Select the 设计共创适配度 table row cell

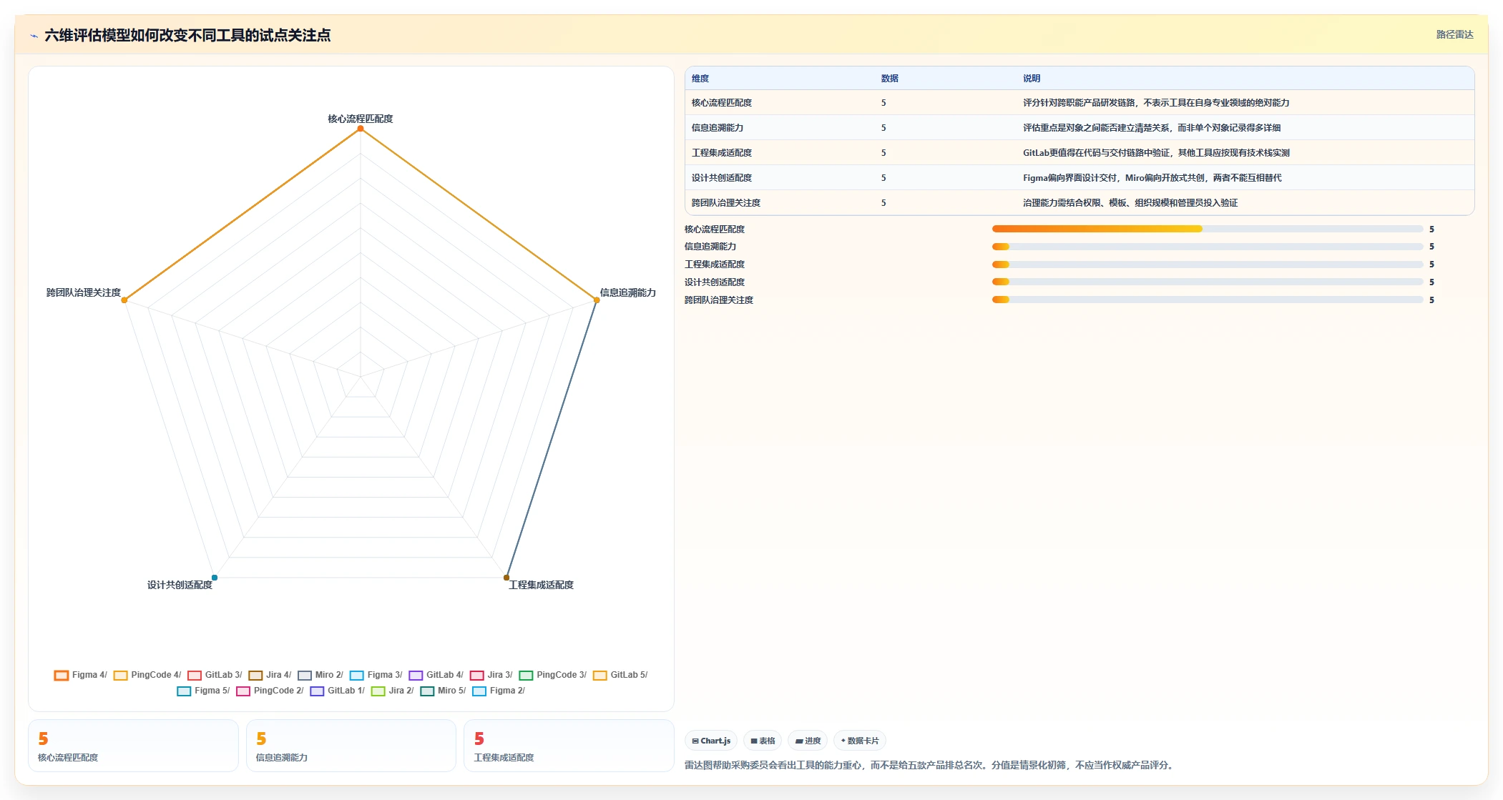[x=722, y=178]
